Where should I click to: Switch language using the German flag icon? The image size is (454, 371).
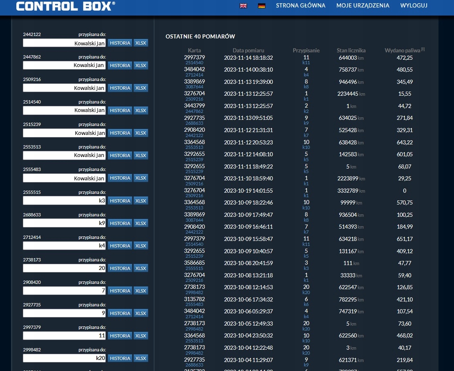[262, 6]
